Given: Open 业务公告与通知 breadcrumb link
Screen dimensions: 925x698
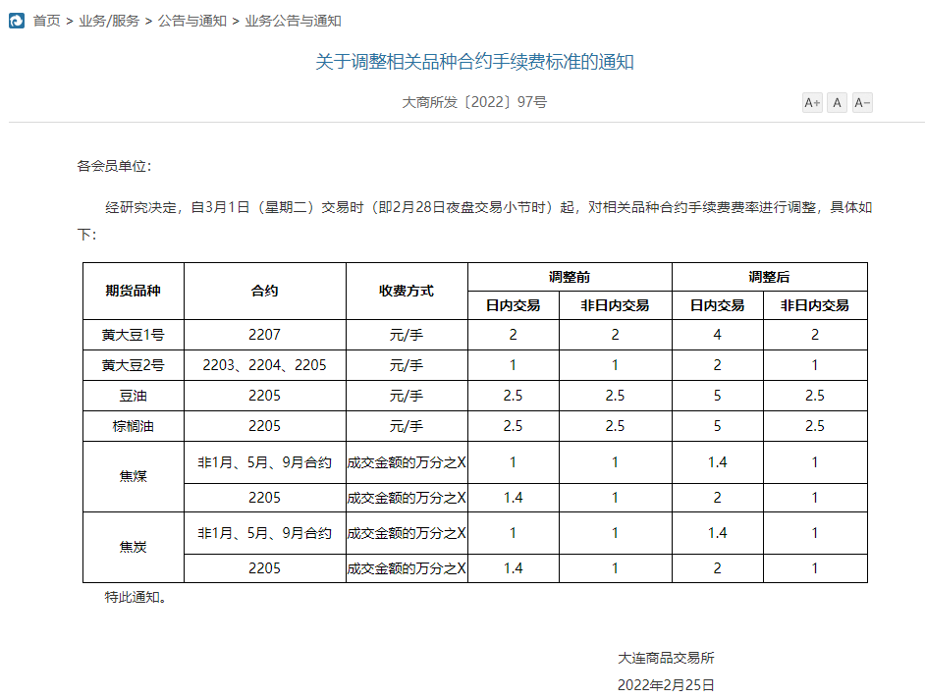Looking at the screenshot, I should coord(293,21).
